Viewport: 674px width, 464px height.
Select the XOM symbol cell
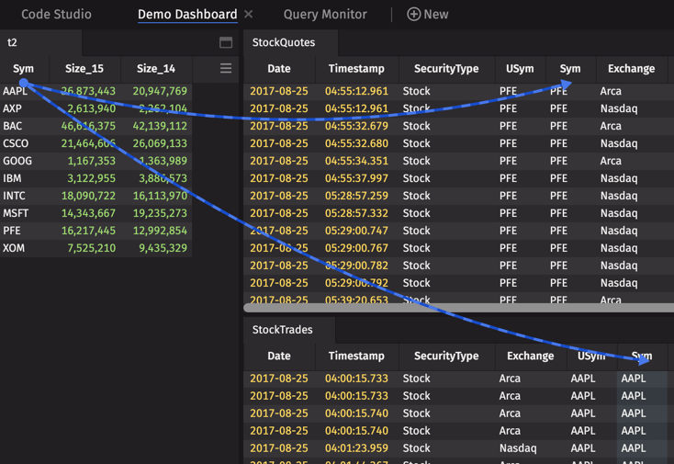coord(14,248)
